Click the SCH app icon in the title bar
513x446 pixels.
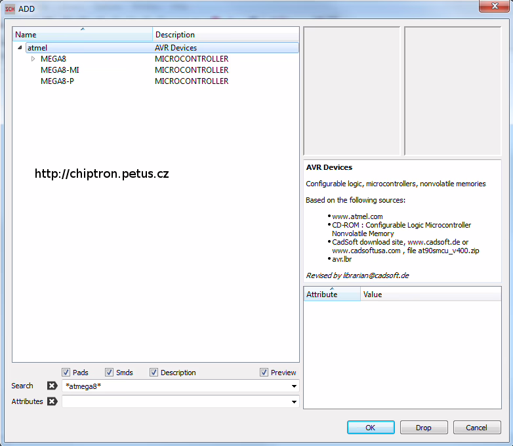pos(10,9)
